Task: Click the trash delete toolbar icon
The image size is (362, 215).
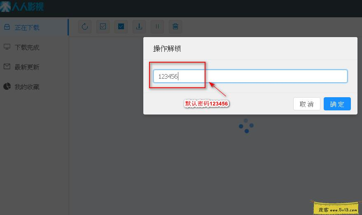Action: pos(175,26)
